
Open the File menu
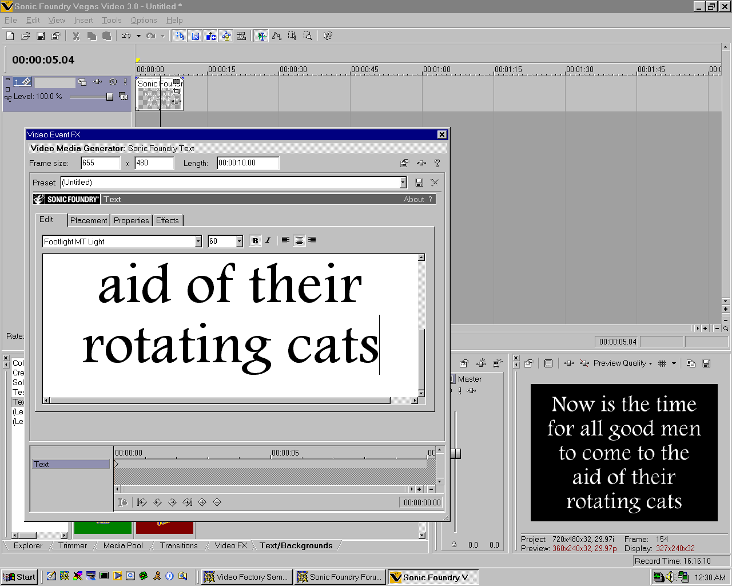[10, 20]
